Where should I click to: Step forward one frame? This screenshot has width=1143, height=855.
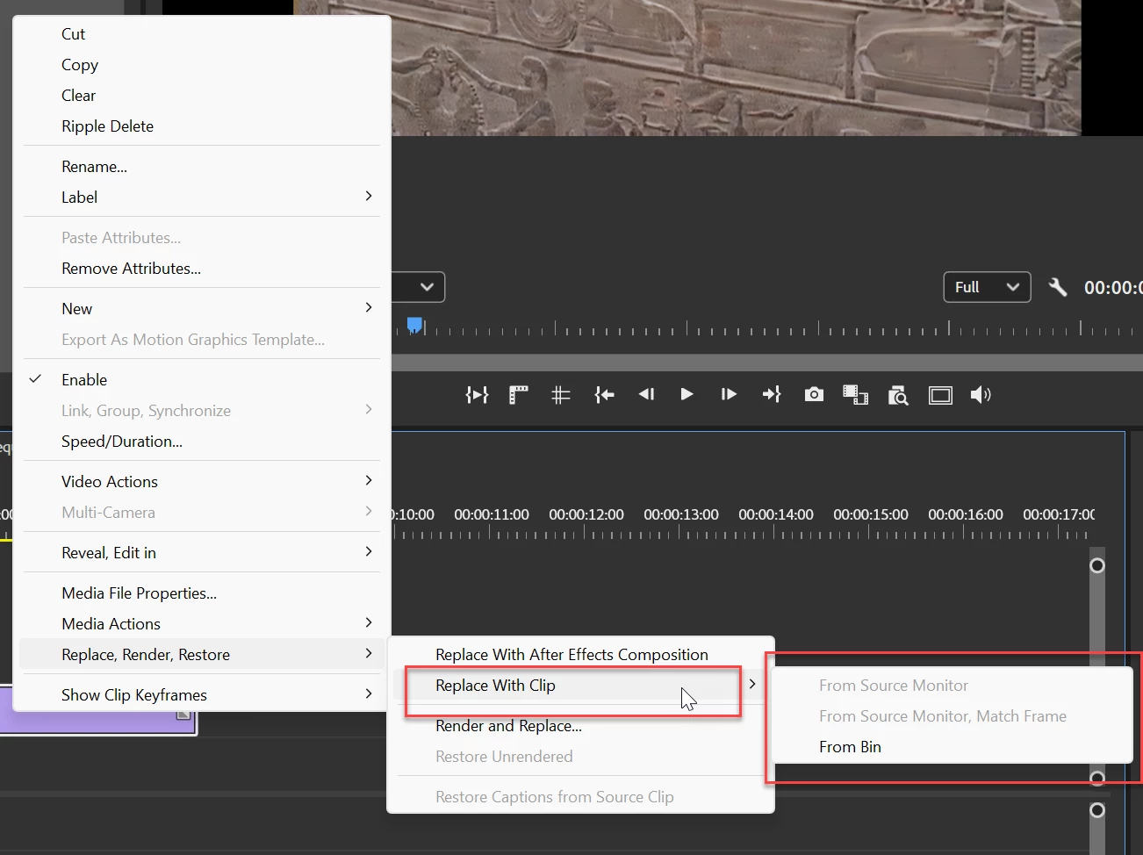(x=729, y=394)
